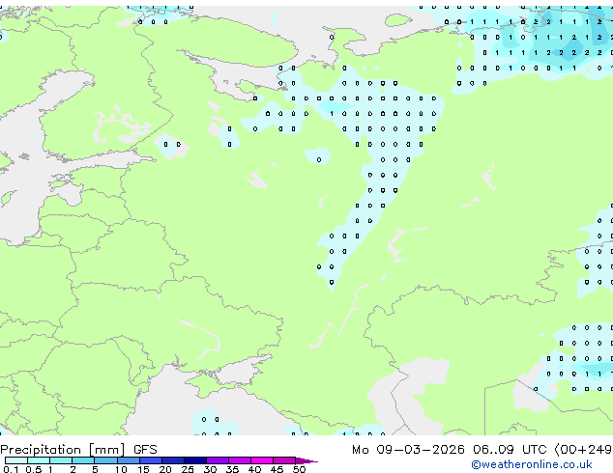Click the '10' legend scale label
613x473 pixels.
(x=121, y=469)
